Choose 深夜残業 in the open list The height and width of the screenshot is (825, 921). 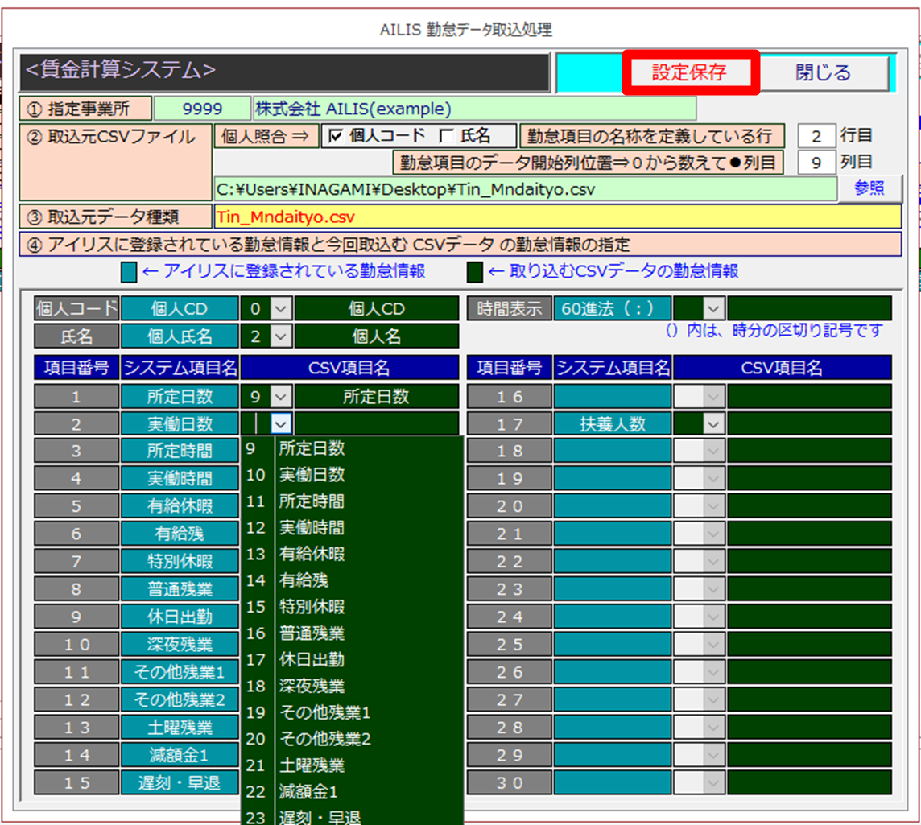pos(312,686)
